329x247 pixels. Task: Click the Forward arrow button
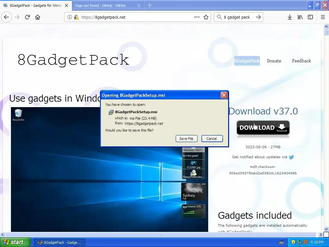(x=17, y=17)
